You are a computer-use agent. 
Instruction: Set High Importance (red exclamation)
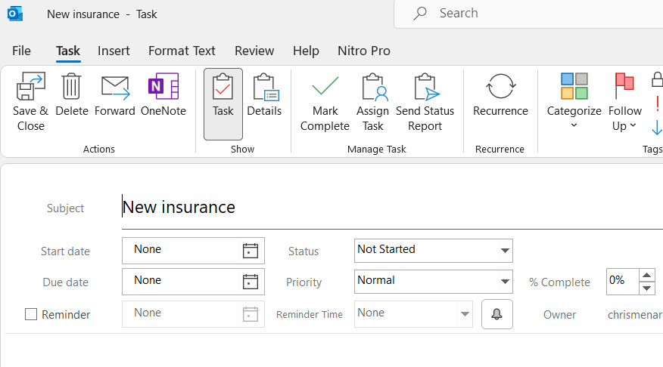[658, 103]
